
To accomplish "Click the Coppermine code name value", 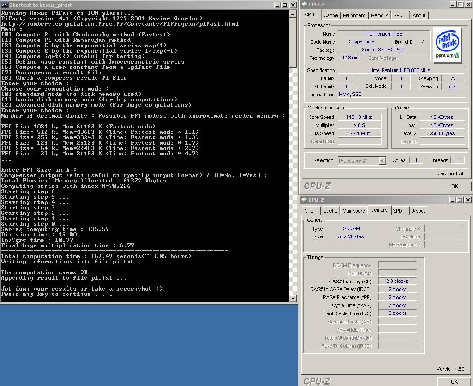I will coord(361,41).
